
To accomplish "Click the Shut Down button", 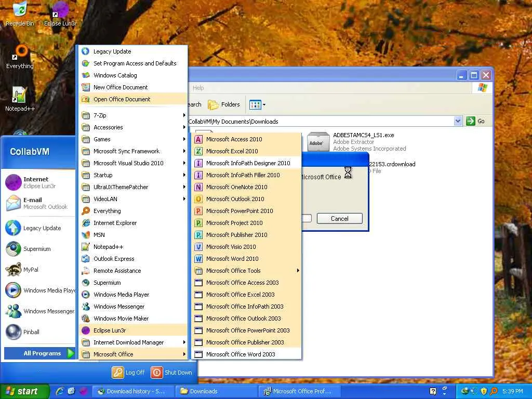I will click(x=171, y=372).
